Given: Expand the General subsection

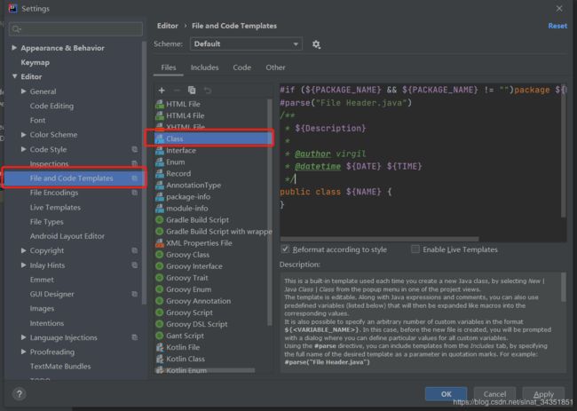Looking at the screenshot, I should pos(24,91).
